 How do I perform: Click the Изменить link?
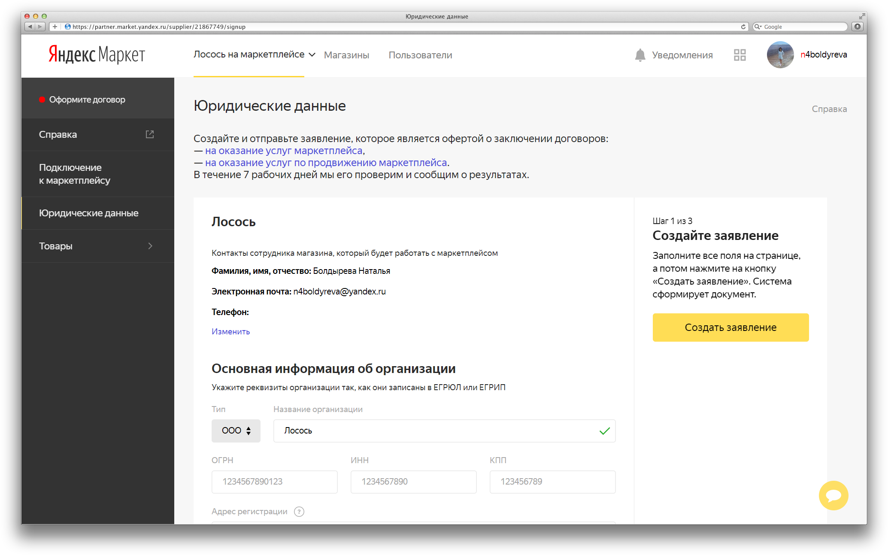230,331
